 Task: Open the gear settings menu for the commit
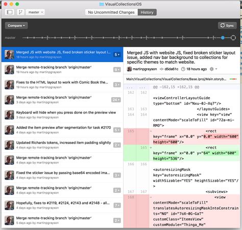point(213,69)
